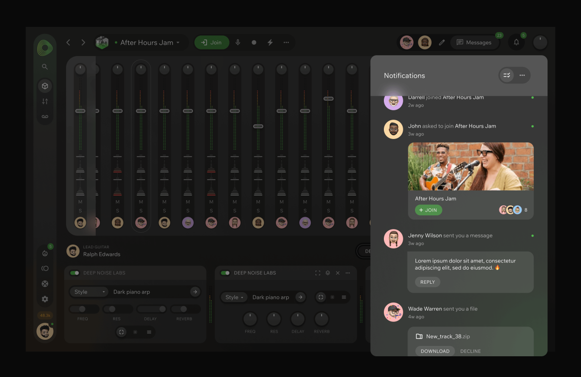Screen dimensions: 581x377
Task: Open search from the left sidebar
Action: (45, 67)
